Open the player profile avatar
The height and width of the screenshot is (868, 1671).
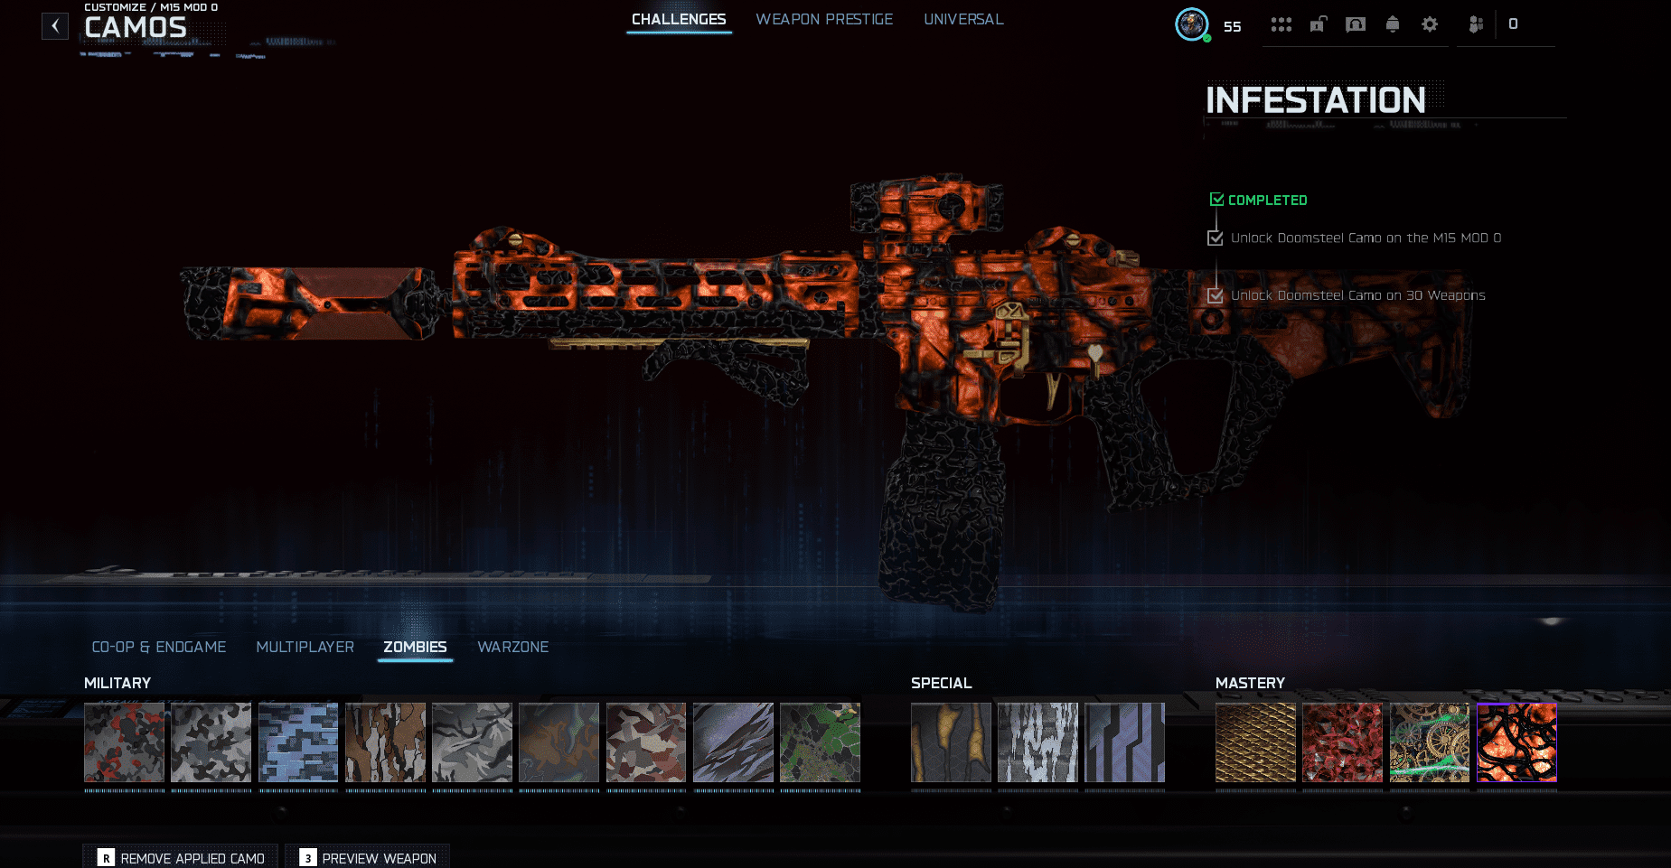1191,24
